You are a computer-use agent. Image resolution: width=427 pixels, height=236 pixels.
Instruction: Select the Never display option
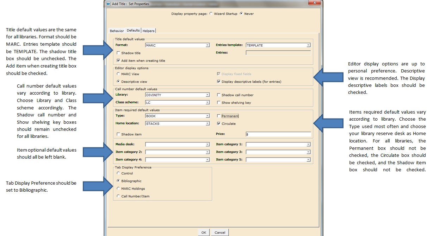(x=241, y=14)
